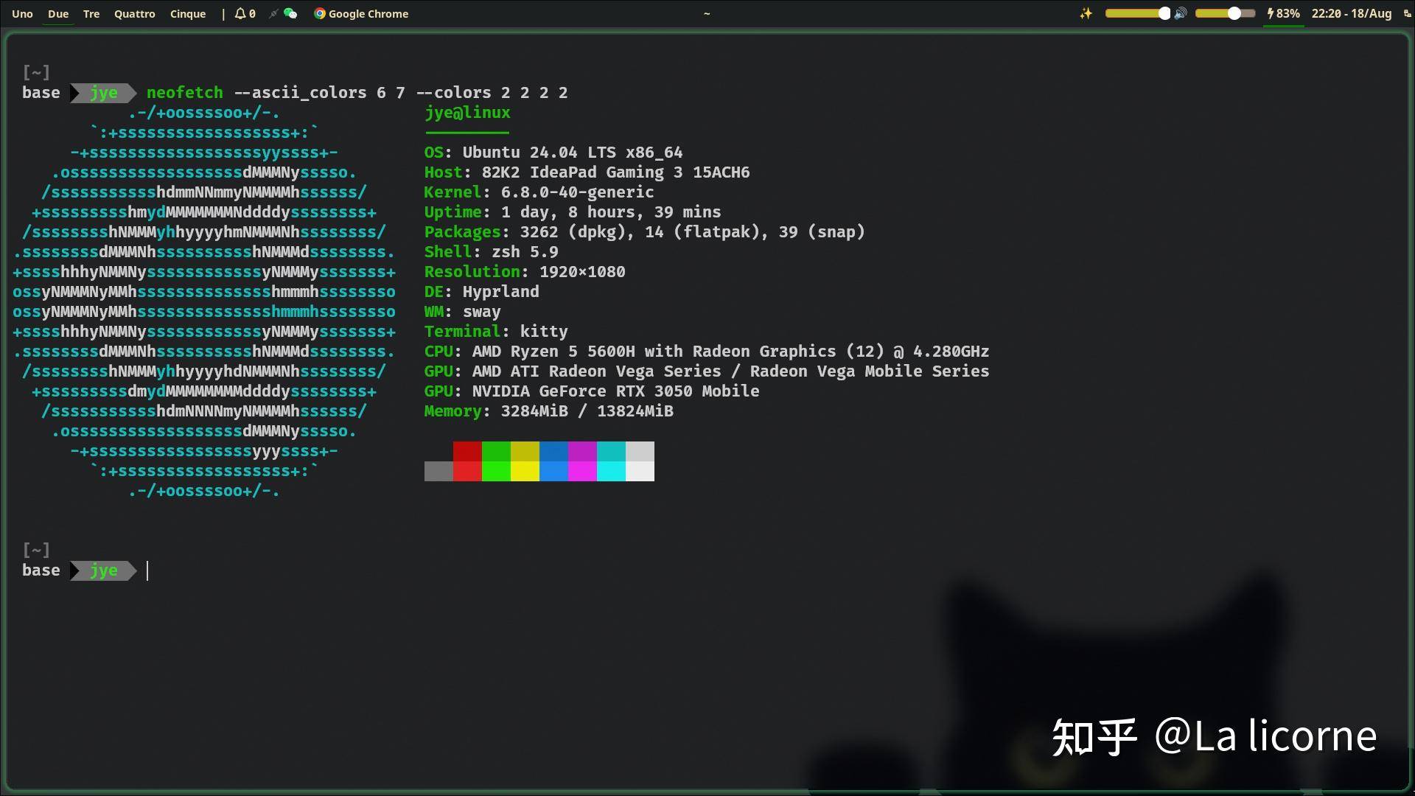Switch to workspace Quattro
Viewport: 1415px width, 796px height.
click(x=134, y=13)
